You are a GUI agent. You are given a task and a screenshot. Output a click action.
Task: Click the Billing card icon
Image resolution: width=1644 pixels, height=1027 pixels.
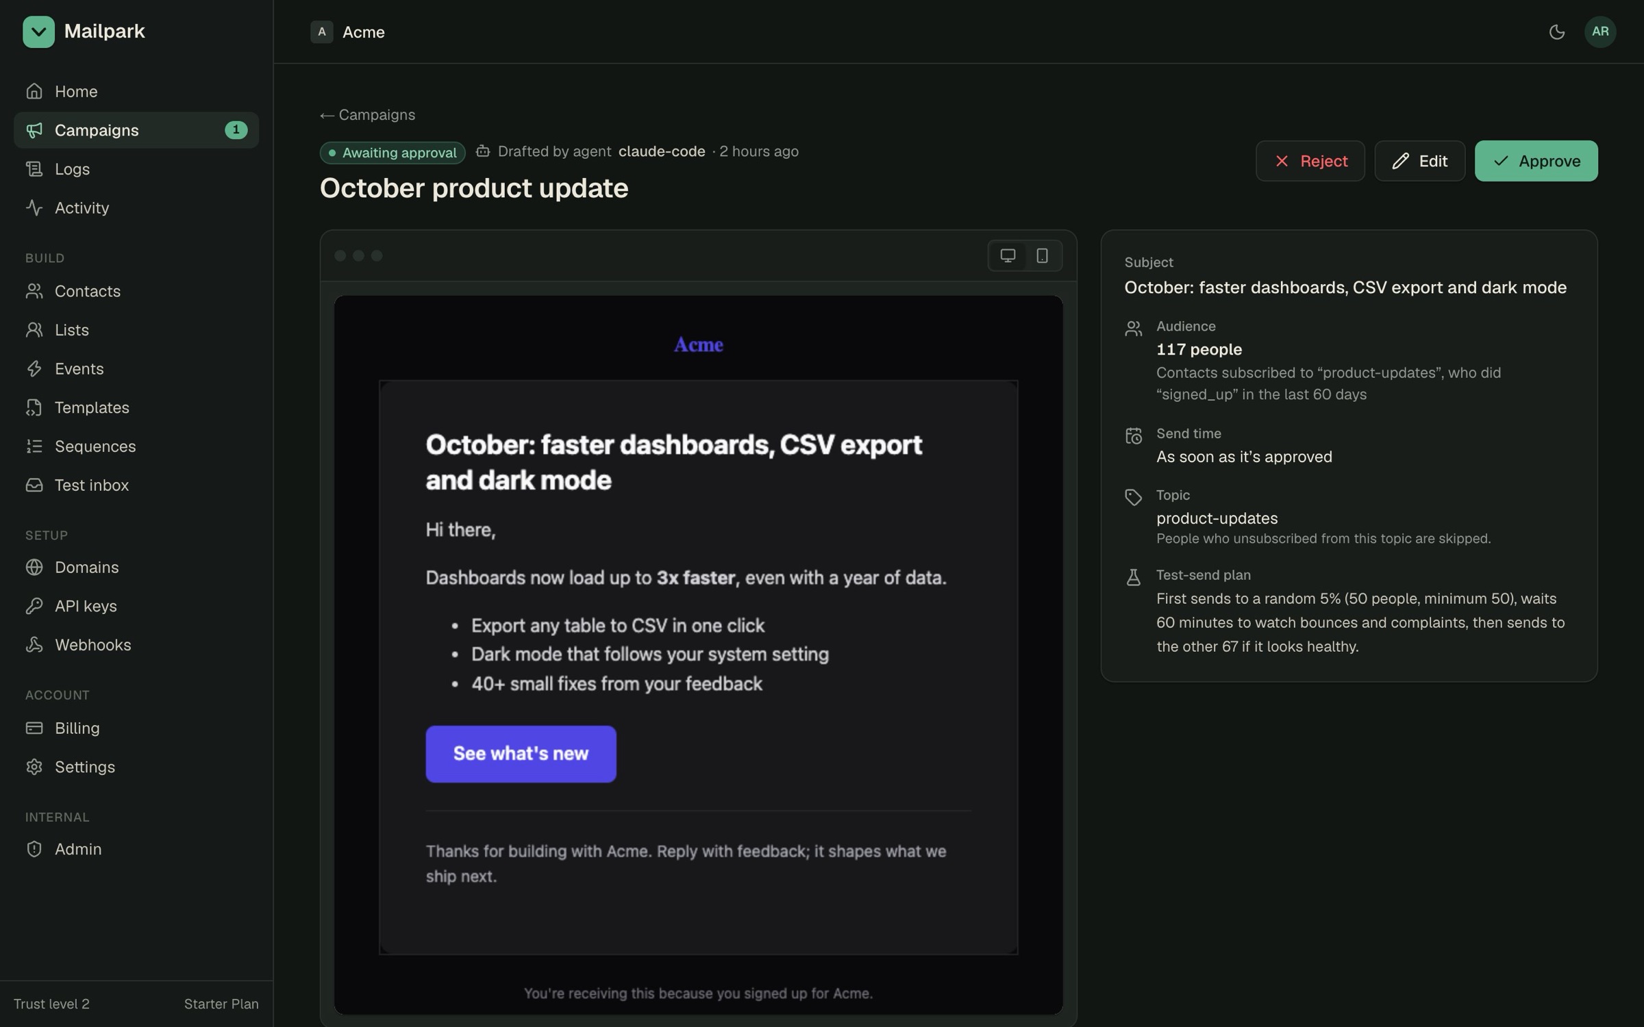point(34,728)
